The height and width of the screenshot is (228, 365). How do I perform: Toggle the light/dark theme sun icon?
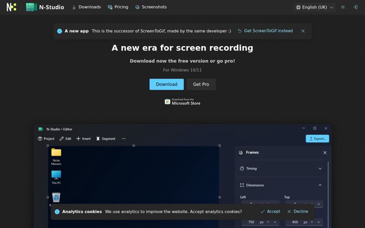point(343,7)
